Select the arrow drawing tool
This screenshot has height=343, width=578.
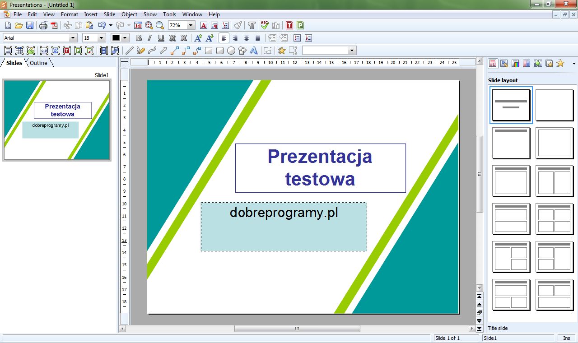click(x=163, y=51)
